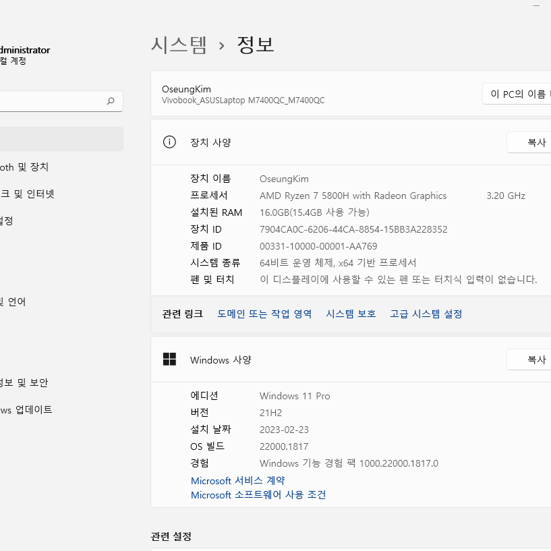Image resolution: width=551 pixels, height=551 pixels.
Task: Click the 시스템 종류 label
Action: point(215,262)
